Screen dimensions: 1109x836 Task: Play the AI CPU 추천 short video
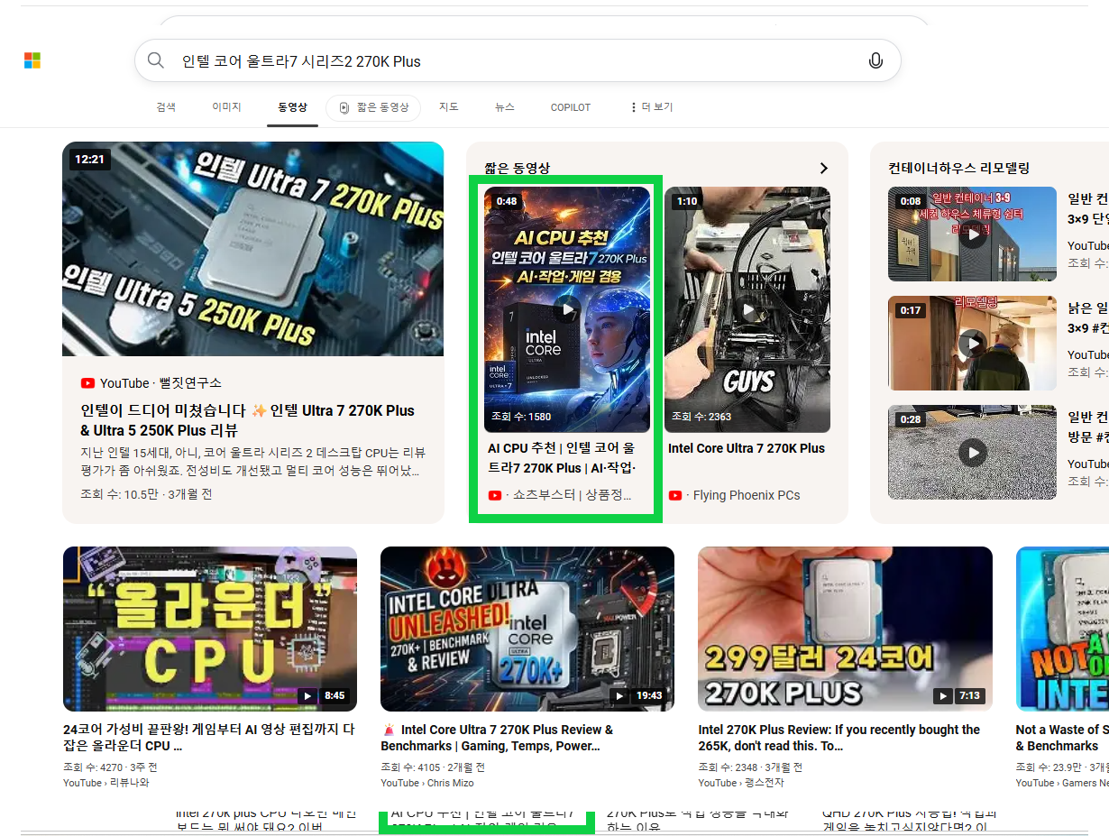pyautogui.click(x=567, y=309)
